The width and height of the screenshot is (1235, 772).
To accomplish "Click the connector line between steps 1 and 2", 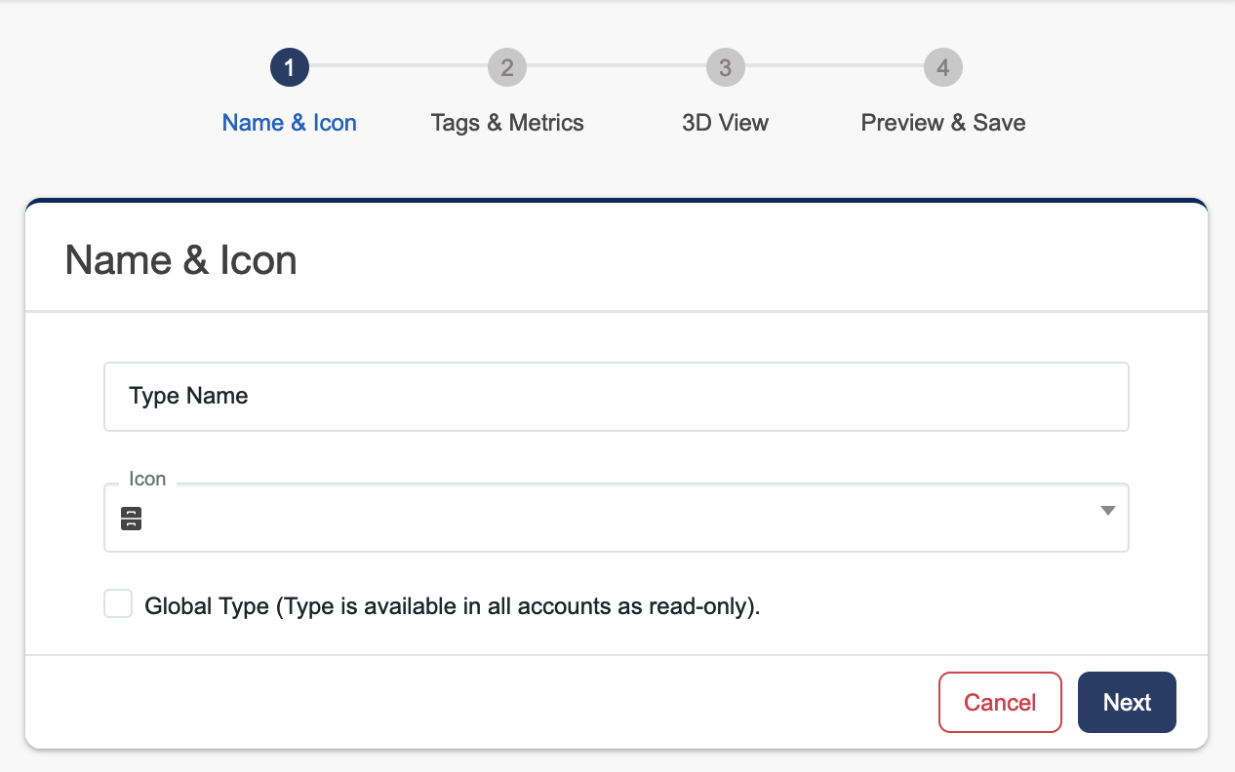I will 398,65.
